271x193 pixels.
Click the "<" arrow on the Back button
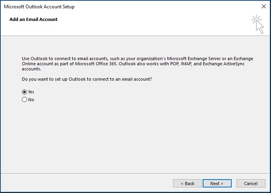click(x=182, y=184)
